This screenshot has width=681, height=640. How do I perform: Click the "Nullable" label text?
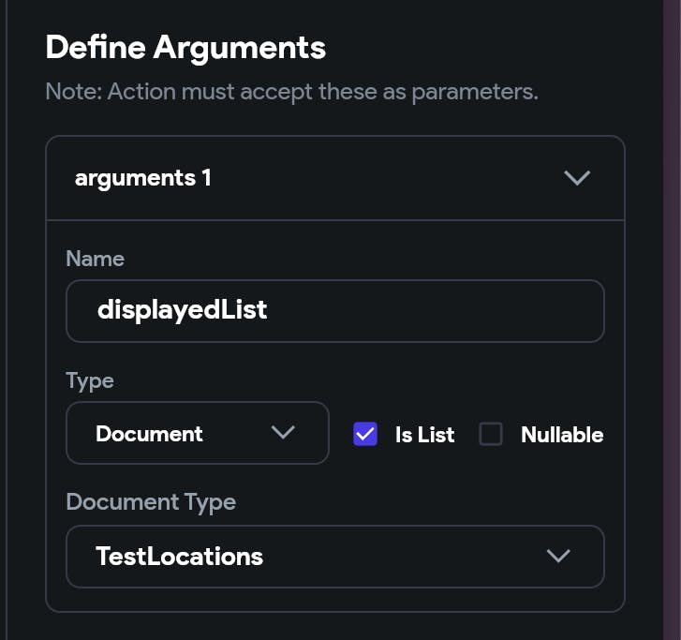coord(561,435)
